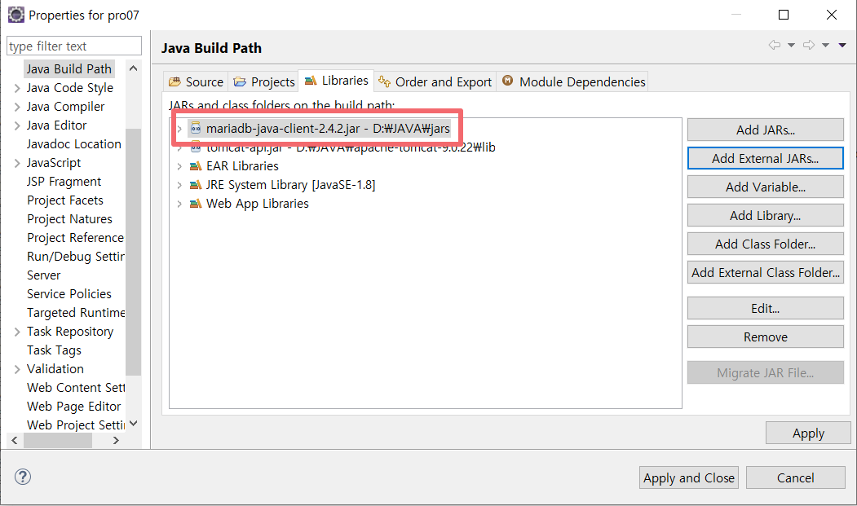The image size is (857, 506).
Task: Expand the Task Repository category
Action: point(17,332)
